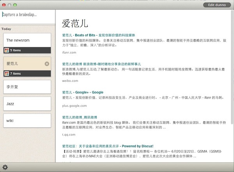The height and width of the screenshot is (172, 234).
Task: Open the 'Beats of Bits' search result link
Action: click(x=100, y=35)
